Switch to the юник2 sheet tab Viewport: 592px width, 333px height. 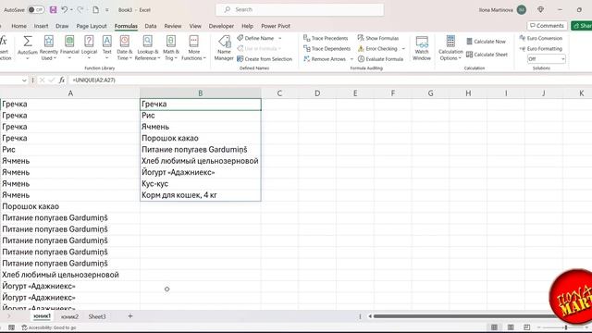point(70,316)
